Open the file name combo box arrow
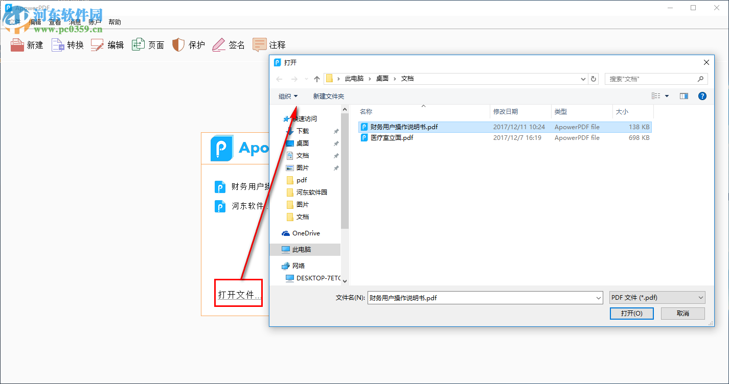729x384 pixels. pos(598,297)
